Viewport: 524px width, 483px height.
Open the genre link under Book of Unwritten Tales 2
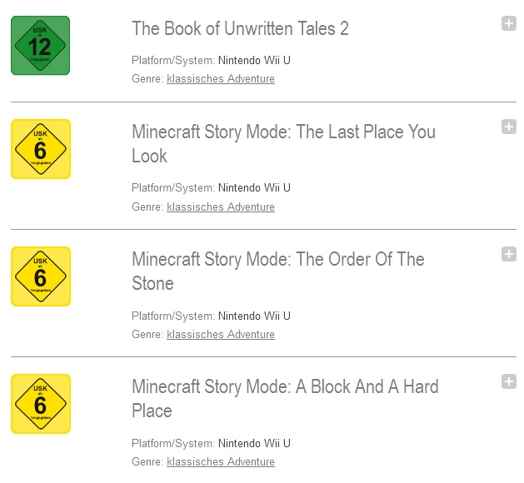tap(221, 79)
